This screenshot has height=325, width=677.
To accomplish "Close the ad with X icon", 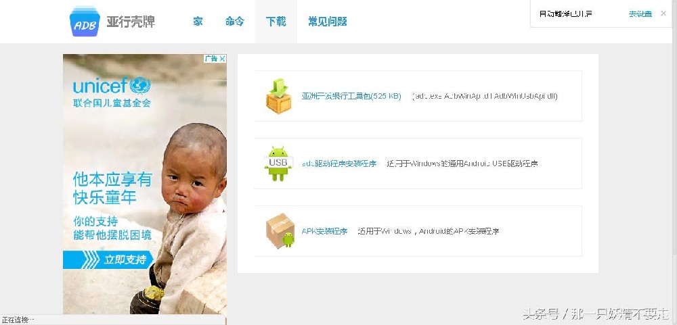I will tap(222, 59).
